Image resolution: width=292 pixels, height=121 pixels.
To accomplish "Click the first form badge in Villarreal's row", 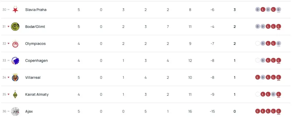I will click(x=258, y=77).
